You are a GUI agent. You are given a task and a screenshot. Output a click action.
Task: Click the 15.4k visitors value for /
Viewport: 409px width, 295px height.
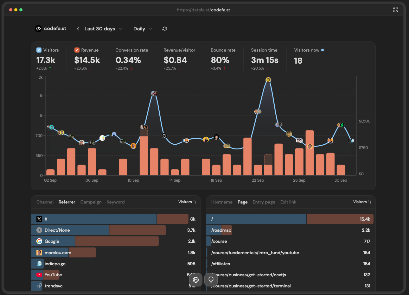tap(365, 219)
